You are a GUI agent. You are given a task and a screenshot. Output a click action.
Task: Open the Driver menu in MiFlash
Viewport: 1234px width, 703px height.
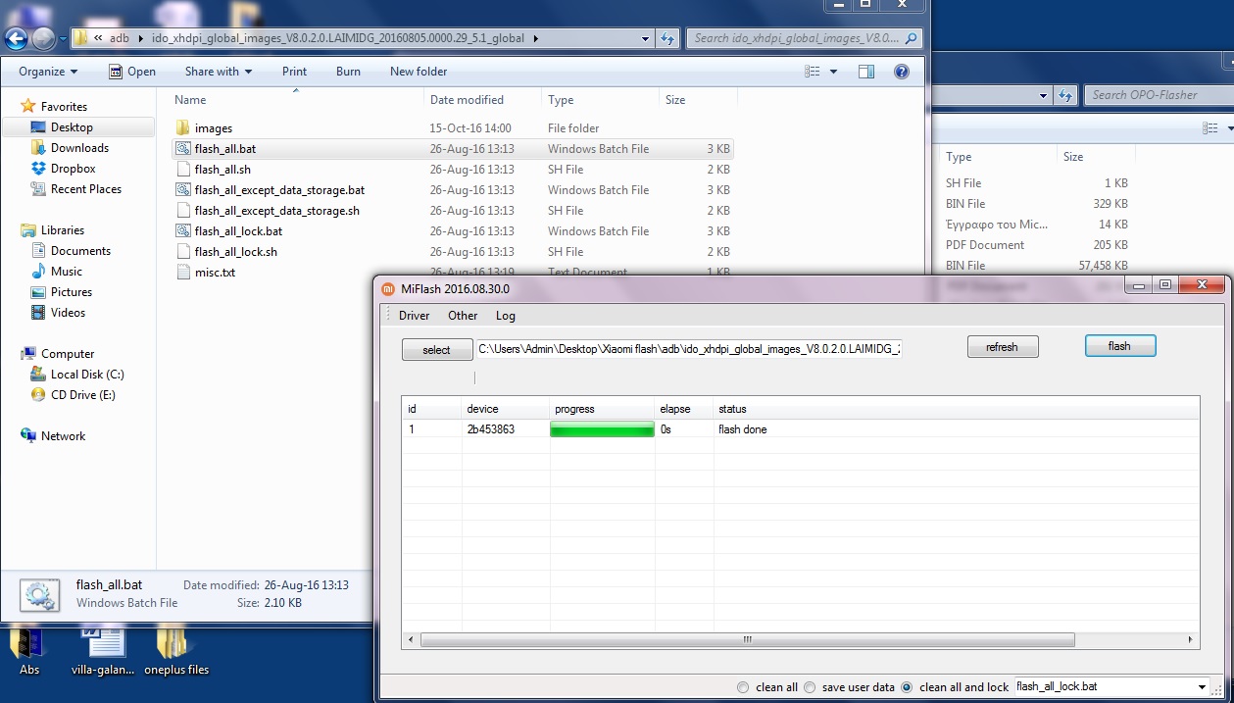point(414,316)
